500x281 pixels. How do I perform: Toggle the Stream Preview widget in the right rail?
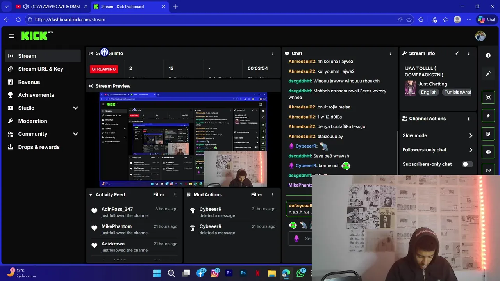(488, 98)
